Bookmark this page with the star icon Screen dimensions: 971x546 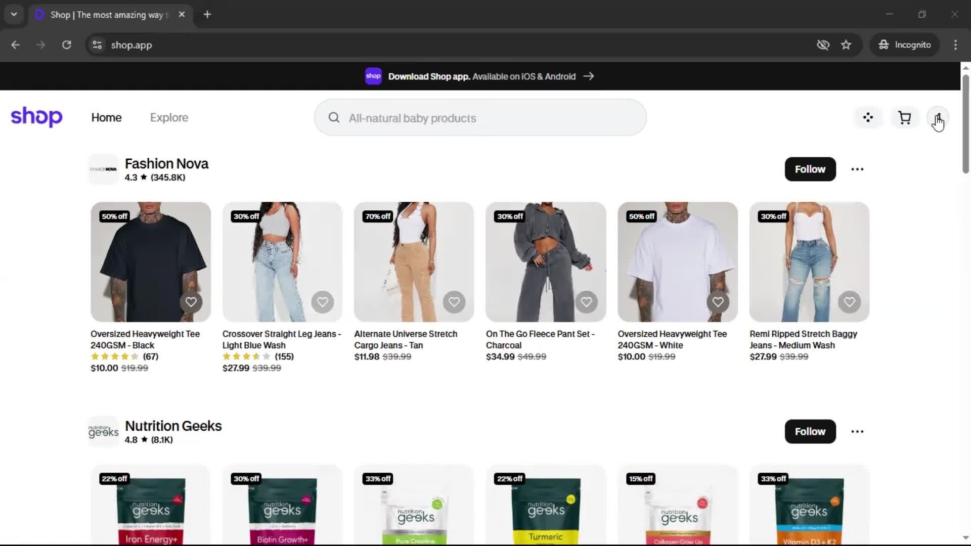click(x=846, y=45)
